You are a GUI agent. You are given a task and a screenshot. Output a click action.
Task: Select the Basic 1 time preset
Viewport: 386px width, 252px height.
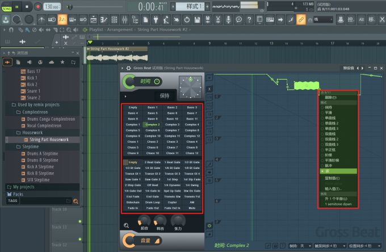click(152, 108)
